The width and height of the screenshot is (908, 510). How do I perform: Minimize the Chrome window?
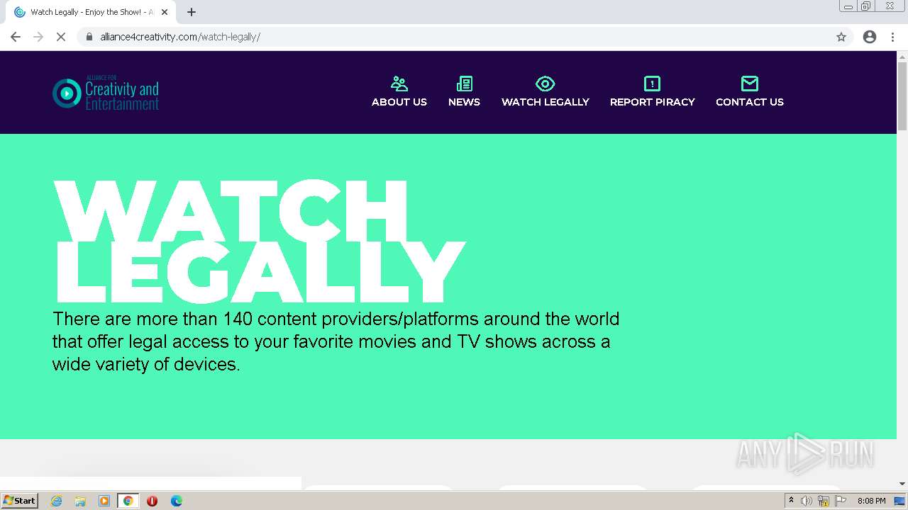[x=848, y=6]
